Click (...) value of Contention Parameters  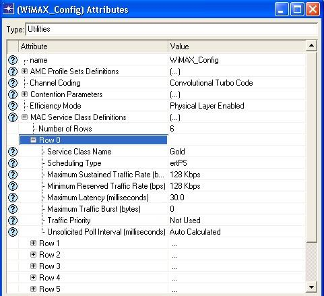pyautogui.click(x=175, y=94)
